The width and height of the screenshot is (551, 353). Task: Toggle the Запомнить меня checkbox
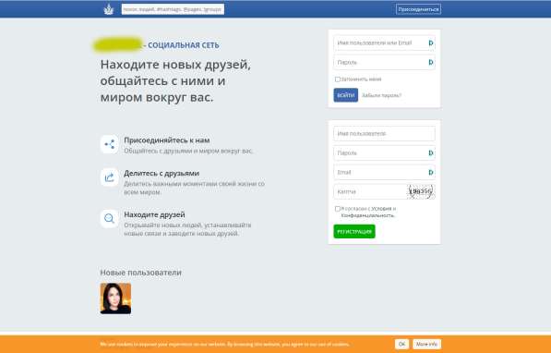338,79
